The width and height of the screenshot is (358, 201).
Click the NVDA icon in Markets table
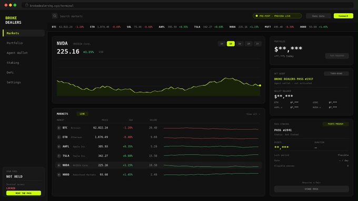click(58, 165)
